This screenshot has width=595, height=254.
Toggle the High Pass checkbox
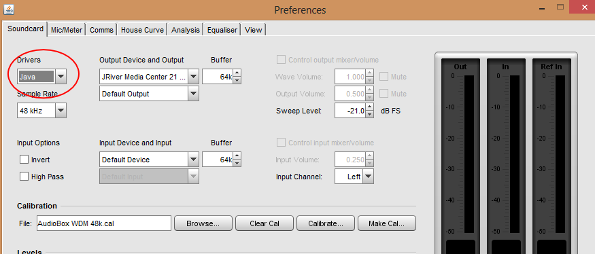(24, 177)
